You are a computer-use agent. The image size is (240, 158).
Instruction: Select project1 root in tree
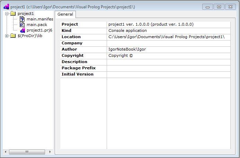point(26,14)
